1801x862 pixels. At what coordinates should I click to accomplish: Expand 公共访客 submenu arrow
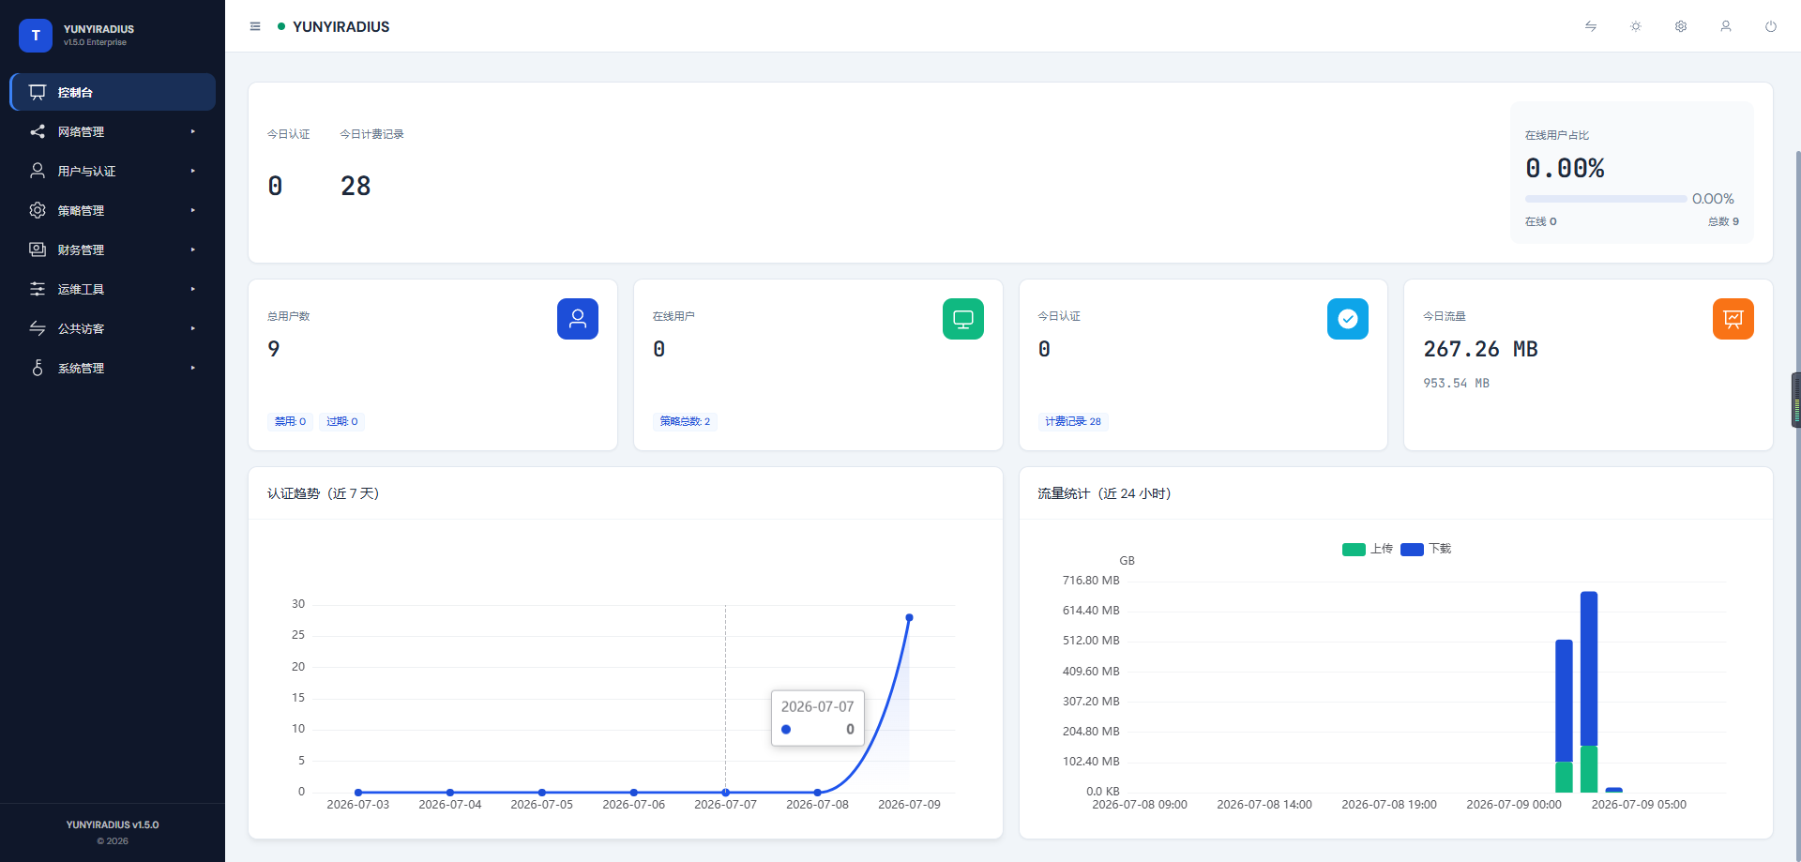point(193,328)
